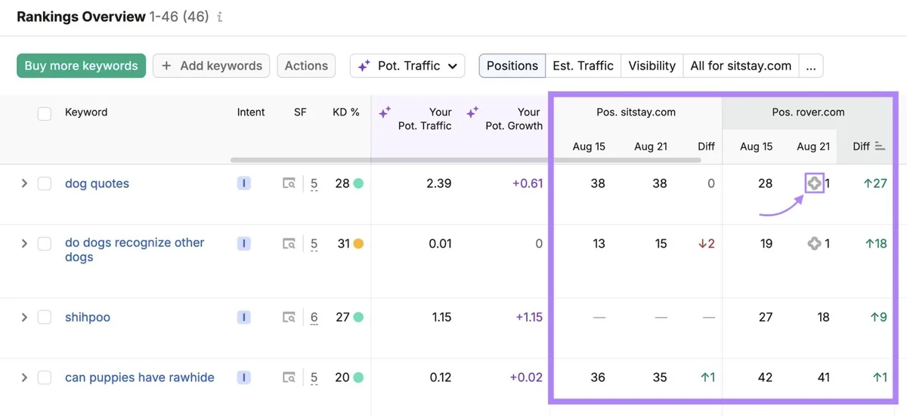The width and height of the screenshot is (907, 416).
Task: Click the green KD dot for dog quotes
Action: coord(358,183)
